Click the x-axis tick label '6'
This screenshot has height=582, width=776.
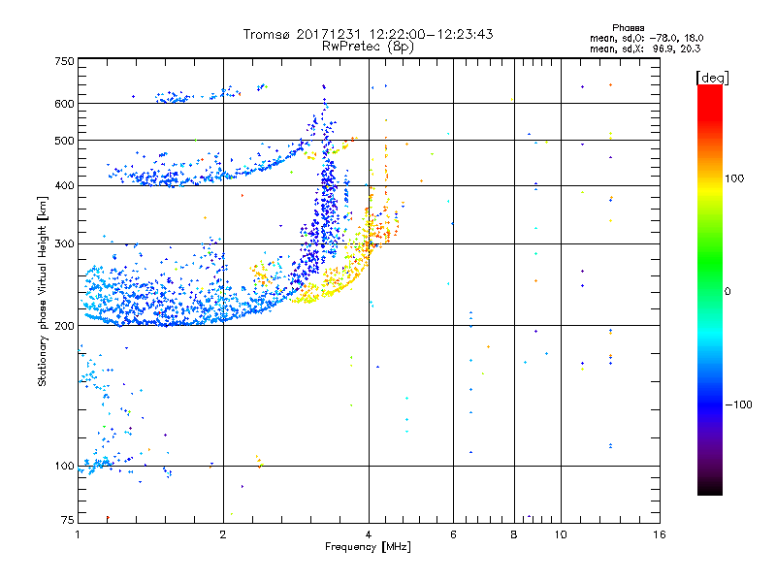click(x=453, y=534)
